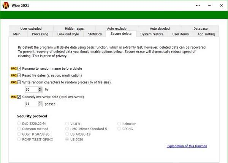Click the 'passes' label

50,104
